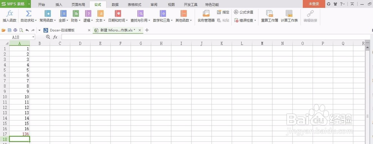Click the 未登录 login button
The width and height of the screenshot is (373, 144).
pyautogui.click(x=314, y=4)
